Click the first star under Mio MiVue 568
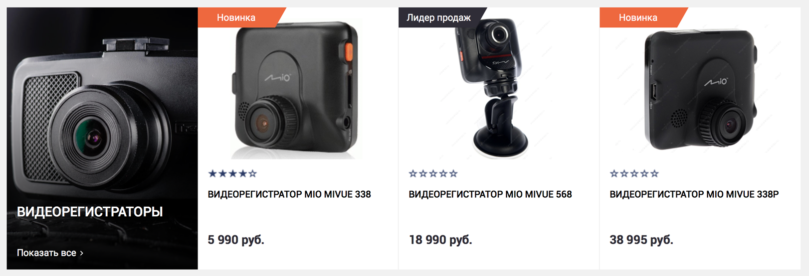809x276 pixels. [x=413, y=173]
